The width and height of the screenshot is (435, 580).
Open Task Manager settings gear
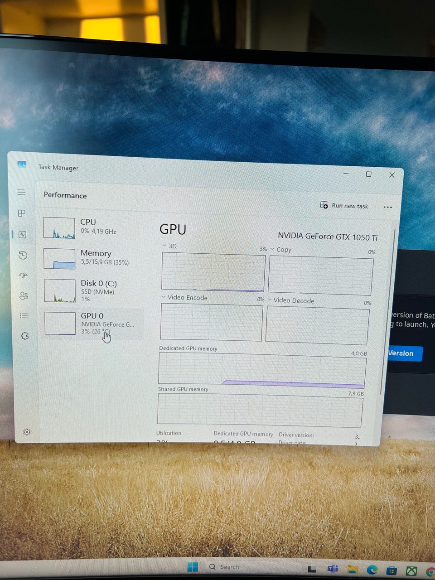(27, 432)
